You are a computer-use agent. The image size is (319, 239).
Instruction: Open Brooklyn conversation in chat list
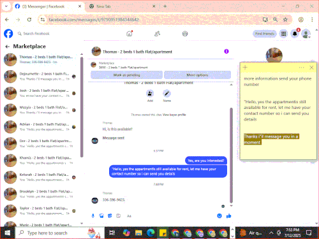[41, 194]
